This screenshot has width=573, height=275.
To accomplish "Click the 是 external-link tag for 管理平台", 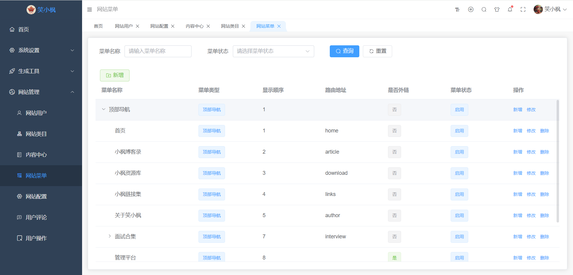I will pos(395,258).
